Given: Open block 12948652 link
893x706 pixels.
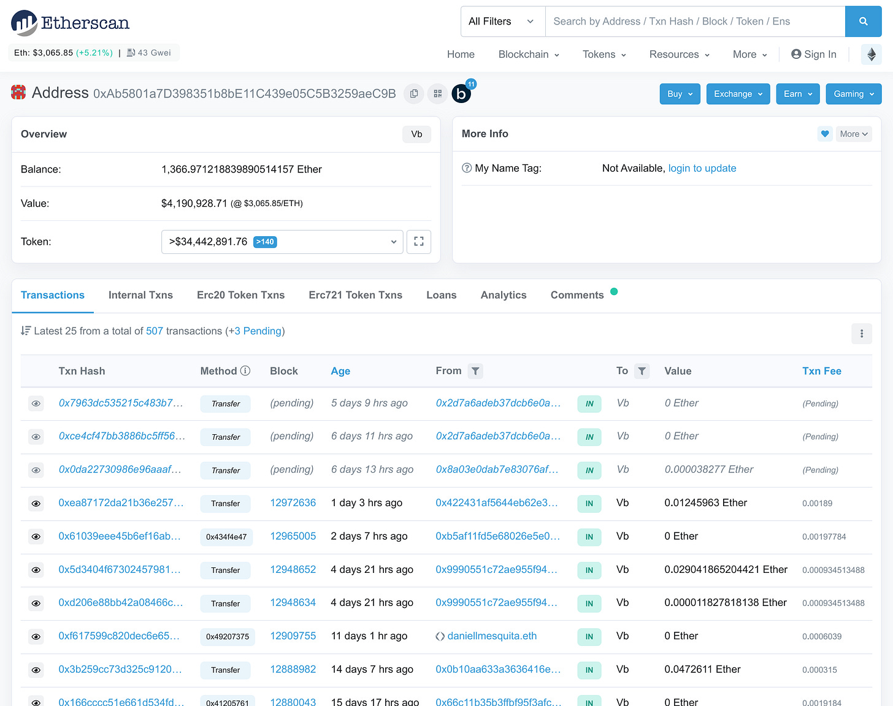Looking at the screenshot, I should 293,569.
